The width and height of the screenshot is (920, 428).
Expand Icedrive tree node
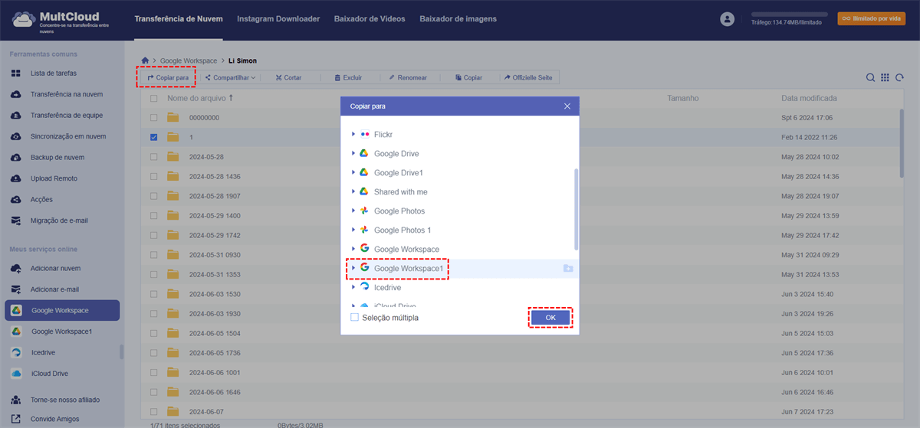[353, 287]
